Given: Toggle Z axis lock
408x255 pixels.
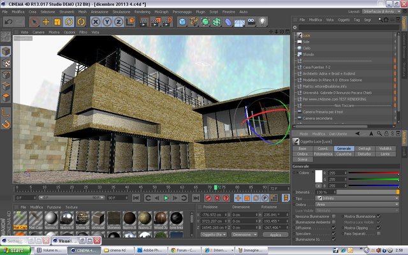Looking at the screenshot, I should pyautogui.click(x=119, y=22).
